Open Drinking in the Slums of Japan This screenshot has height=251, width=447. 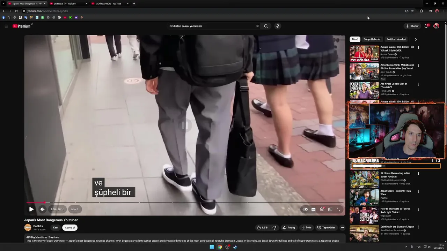pyautogui.click(x=397, y=227)
